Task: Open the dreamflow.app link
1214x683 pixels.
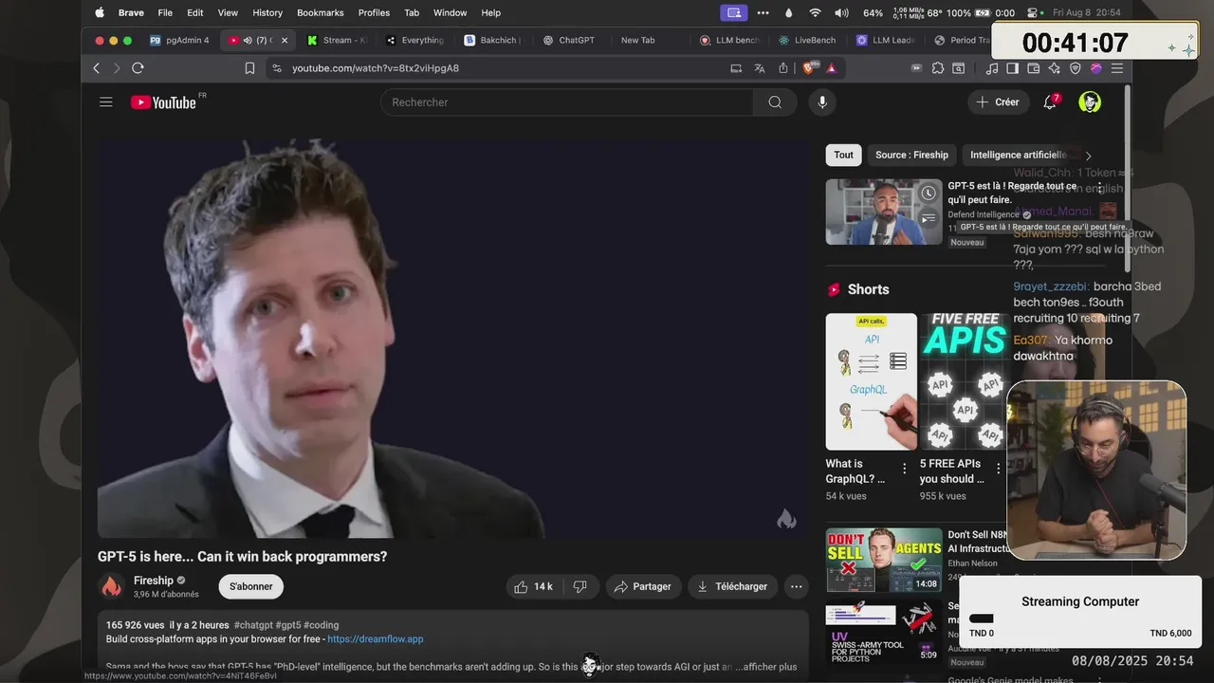Action: coord(376,639)
